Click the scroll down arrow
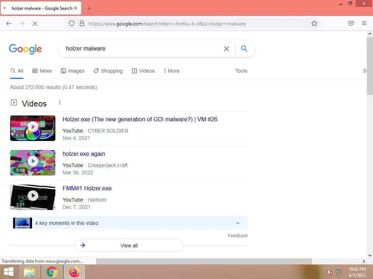The image size is (373, 279). (370, 255)
